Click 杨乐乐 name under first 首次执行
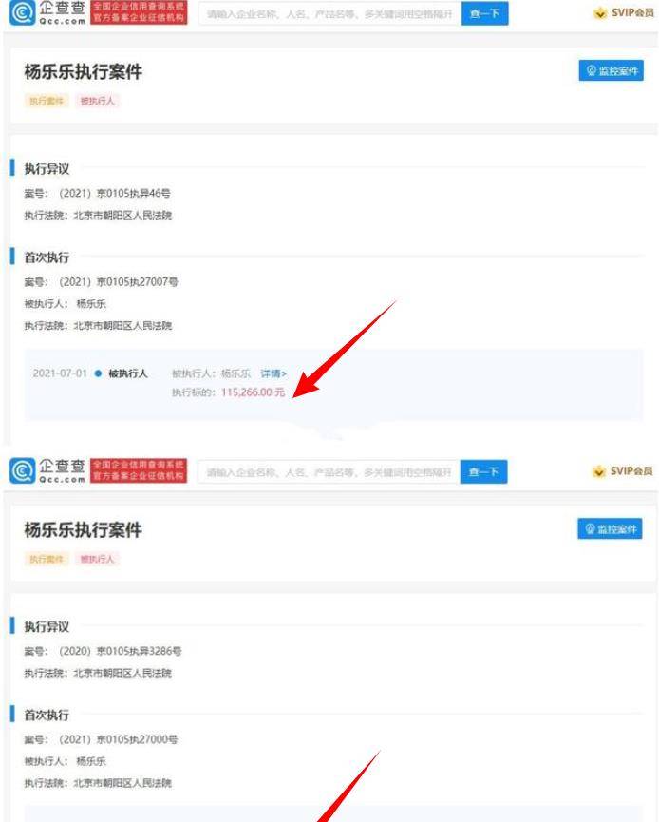Viewport: 659px width, 822px height. point(91,303)
